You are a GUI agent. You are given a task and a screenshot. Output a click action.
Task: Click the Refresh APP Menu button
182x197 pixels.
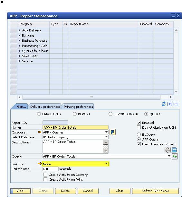(x=155, y=191)
